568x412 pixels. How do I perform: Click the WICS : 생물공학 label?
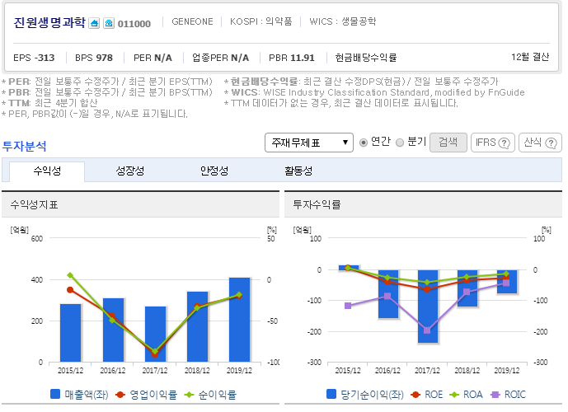[x=343, y=21]
